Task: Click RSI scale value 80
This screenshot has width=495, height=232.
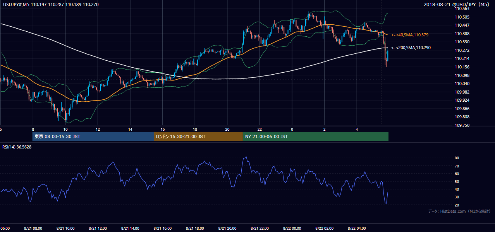Action: tap(457, 158)
